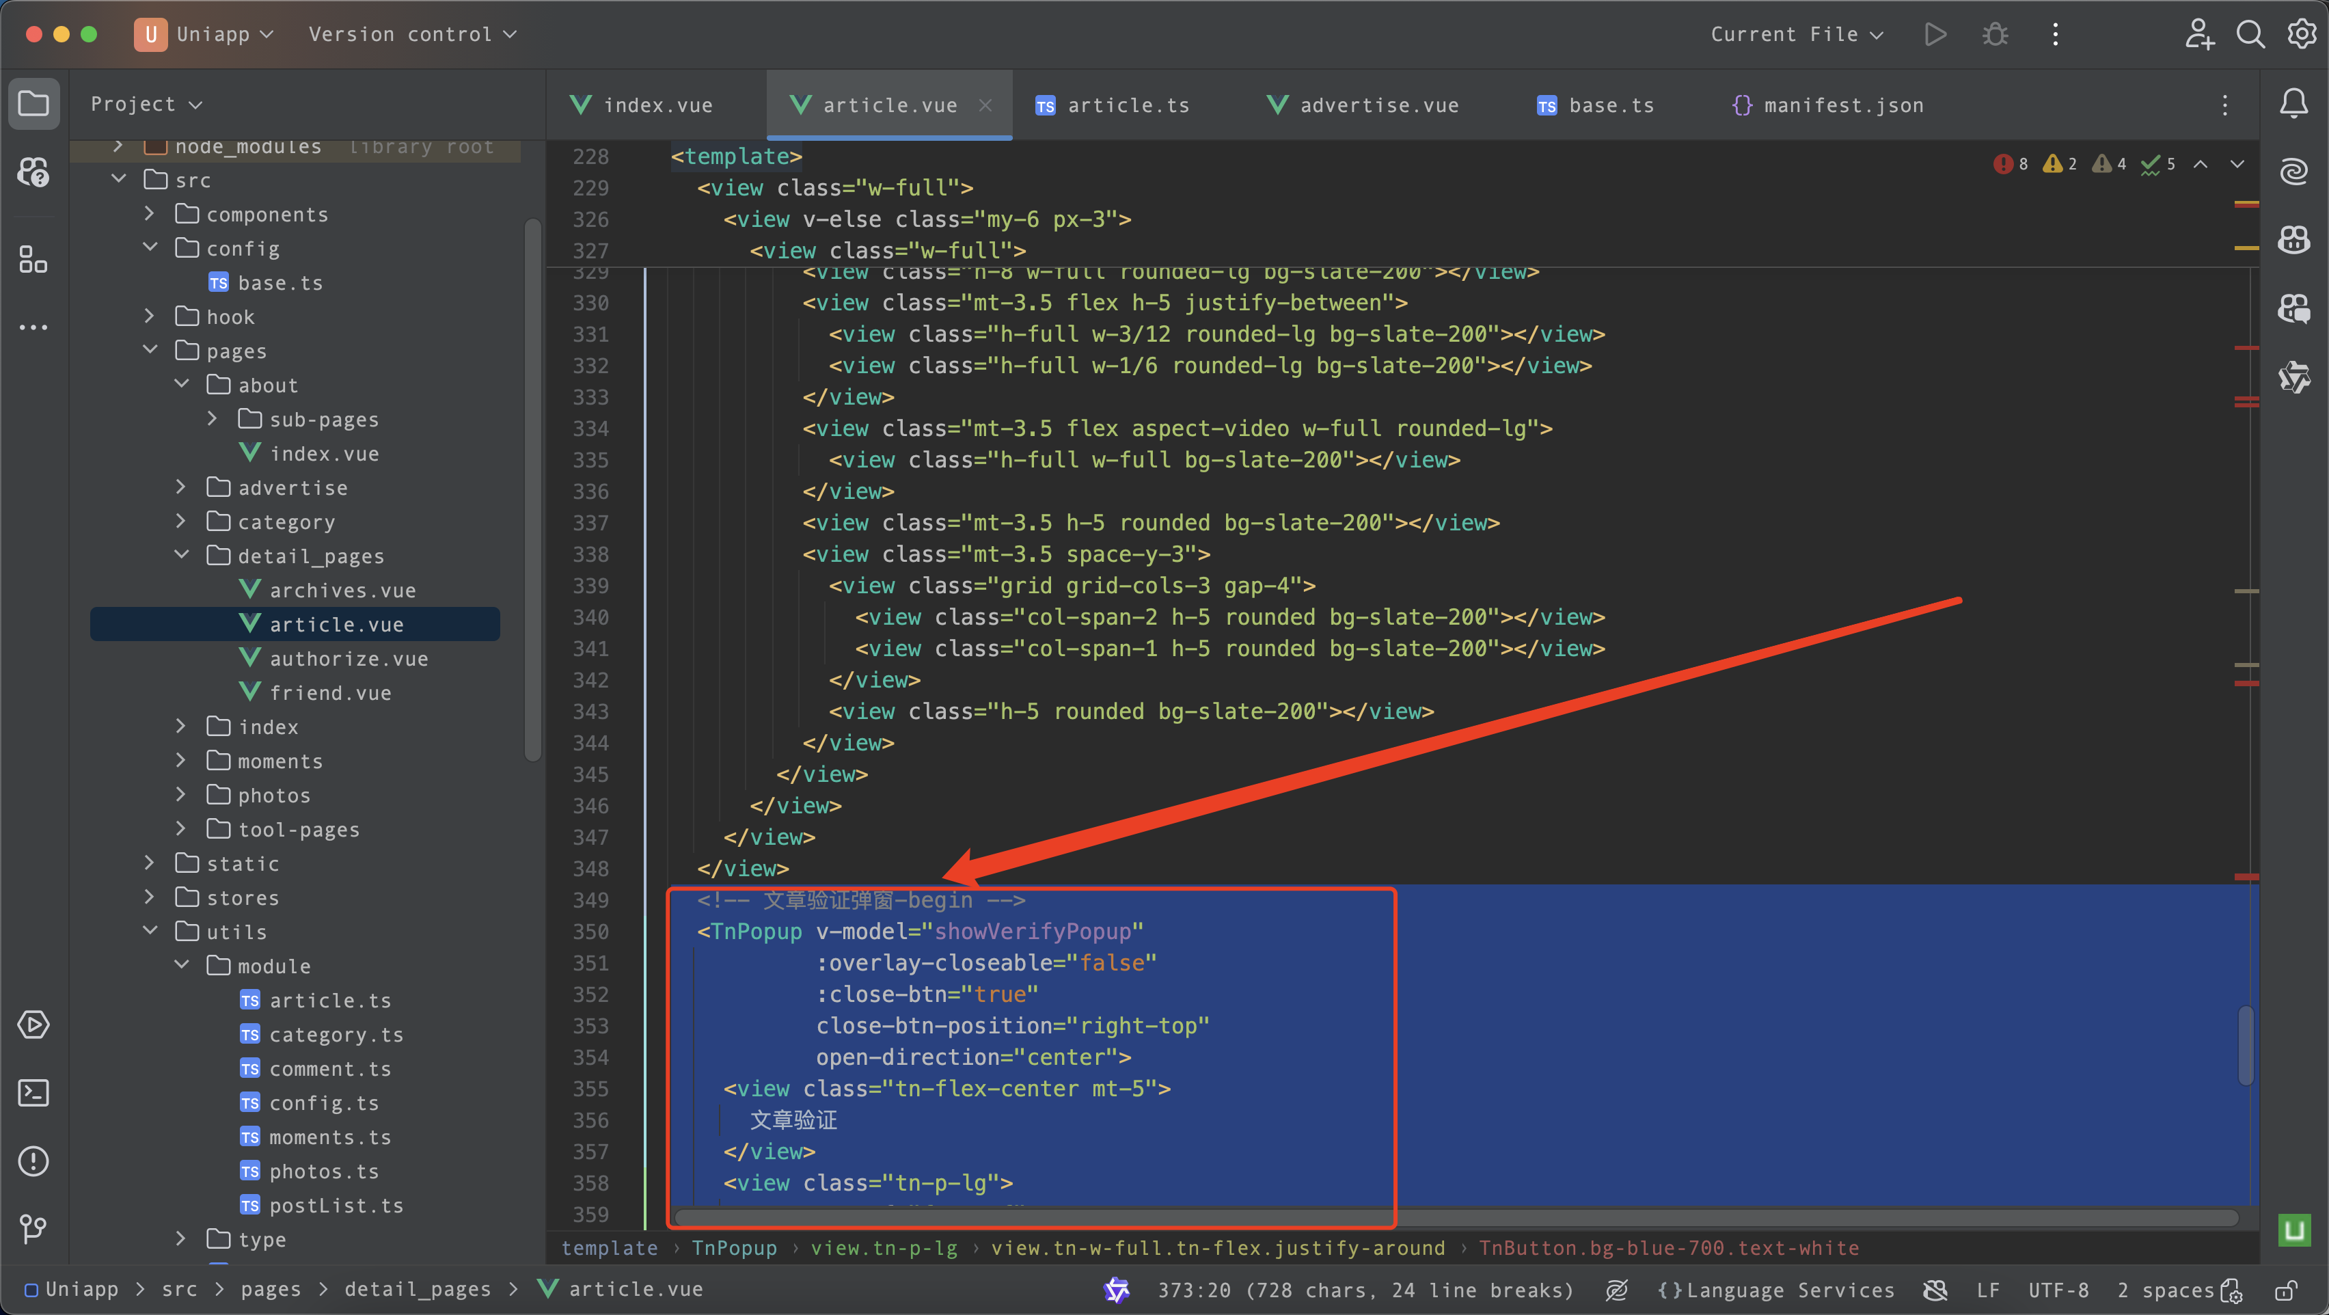Open the Version control dropdown menu
Screen dimensions: 2329x1315
click(412, 34)
